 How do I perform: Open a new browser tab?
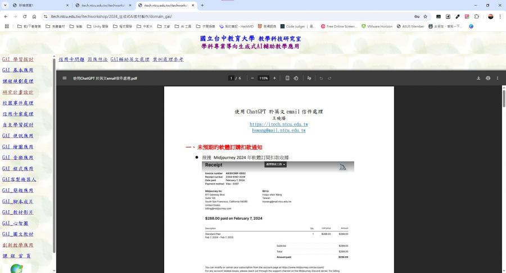pyautogui.click(x=202, y=5)
